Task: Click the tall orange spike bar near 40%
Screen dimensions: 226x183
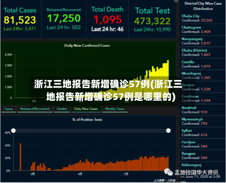Action: coord(20,157)
